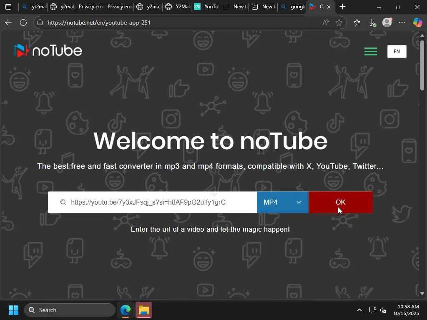Open the clock showing 10:58 AM
The image size is (427, 320).
click(x=406, y=310)
